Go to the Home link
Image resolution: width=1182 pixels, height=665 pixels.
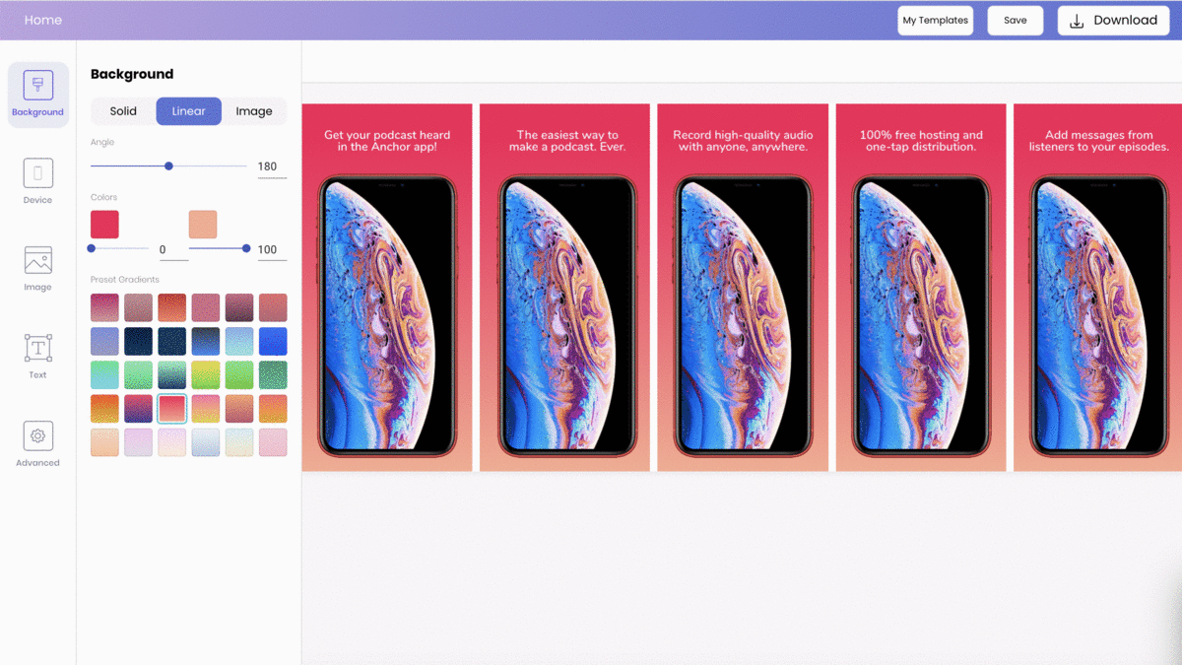[42, 20]
